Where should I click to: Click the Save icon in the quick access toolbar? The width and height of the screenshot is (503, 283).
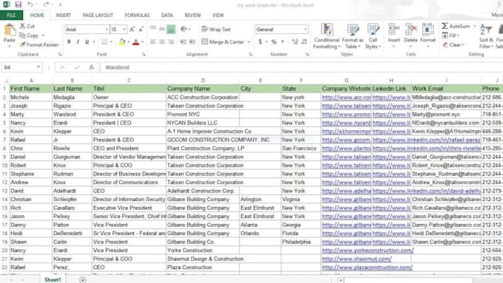[18, 4]
